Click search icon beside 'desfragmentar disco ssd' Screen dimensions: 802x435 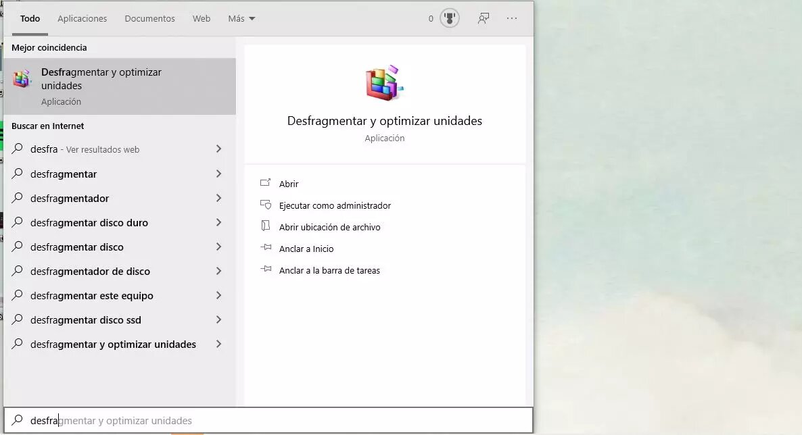click(x=17, y=319)
